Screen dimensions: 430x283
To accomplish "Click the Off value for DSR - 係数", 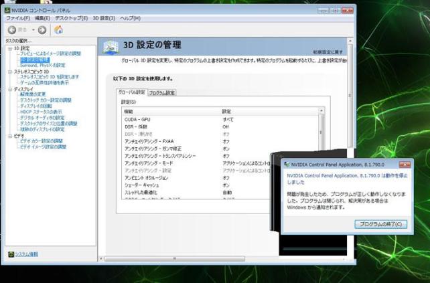I will click(226, 127).
